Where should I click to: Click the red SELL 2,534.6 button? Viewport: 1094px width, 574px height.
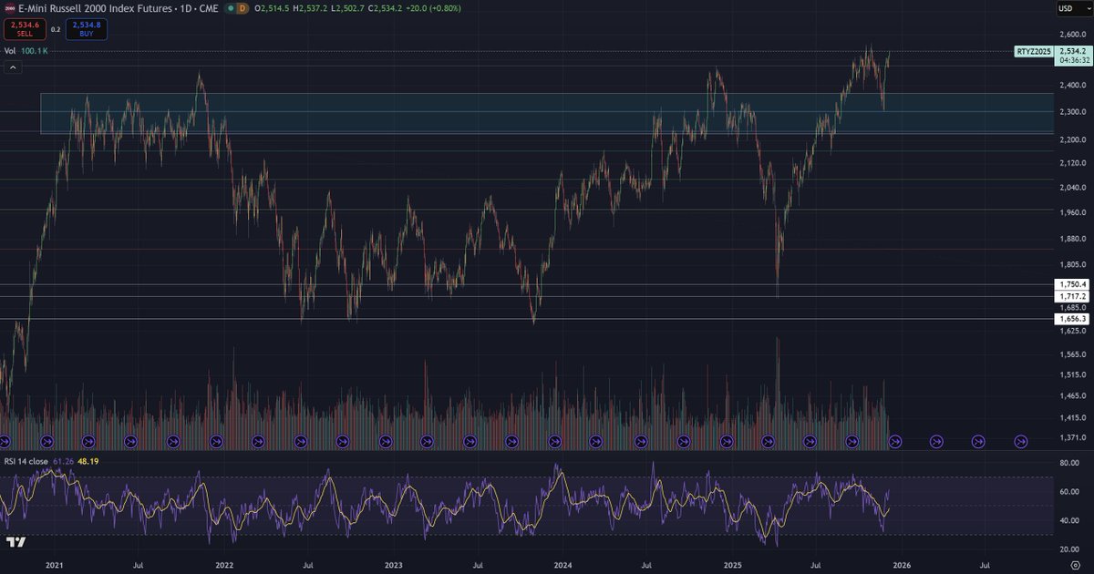(25, 29)
